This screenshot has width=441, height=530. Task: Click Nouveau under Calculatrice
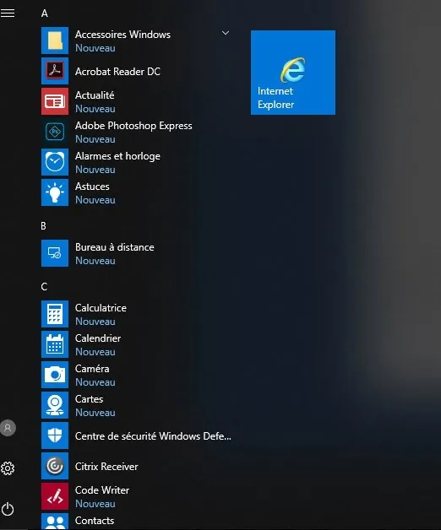[x=95, y=322]
